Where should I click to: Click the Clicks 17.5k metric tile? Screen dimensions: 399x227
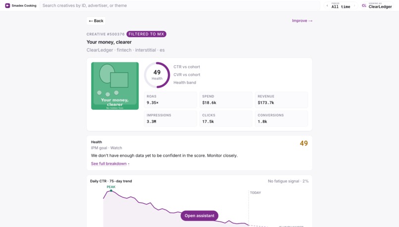pyautogui.click(x=226, y=119)
